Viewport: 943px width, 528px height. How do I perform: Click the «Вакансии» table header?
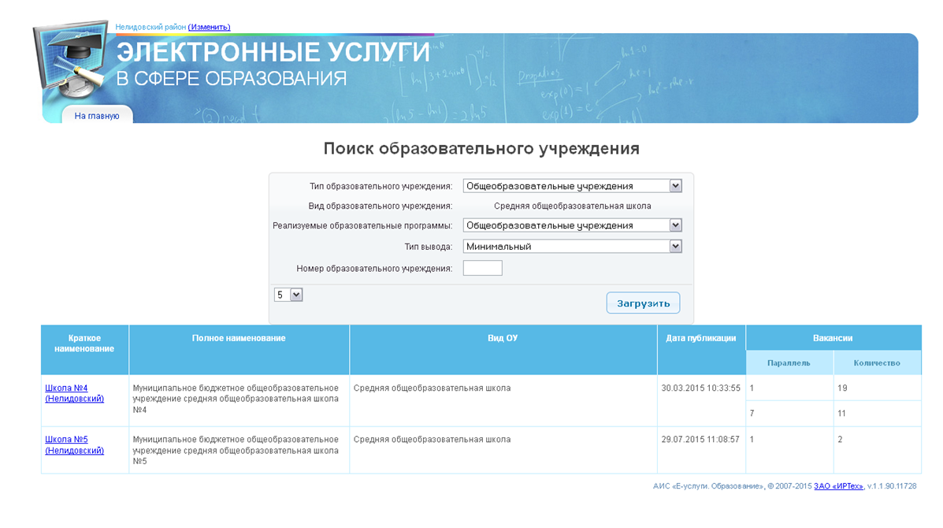pos(833,338)
